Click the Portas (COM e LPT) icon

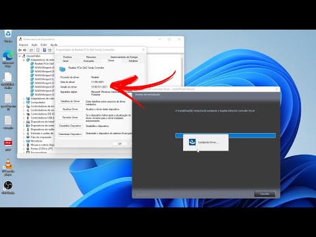click(x=28, y=149)
